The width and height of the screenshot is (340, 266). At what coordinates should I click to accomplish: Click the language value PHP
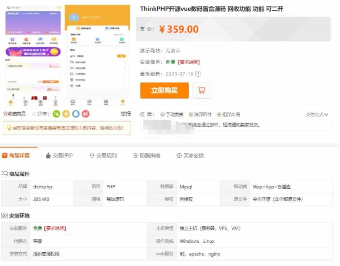point(111,186)
